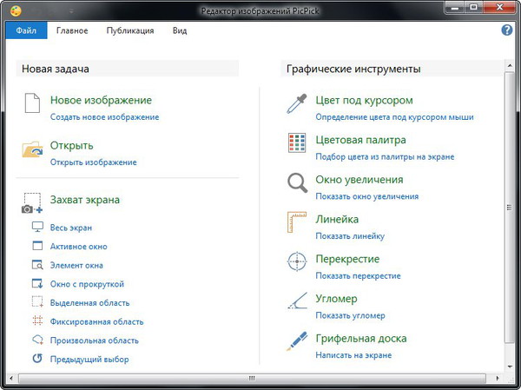Select Фиксированная область capture option
This screenshot has height=390, width=521.
[95, 321]
